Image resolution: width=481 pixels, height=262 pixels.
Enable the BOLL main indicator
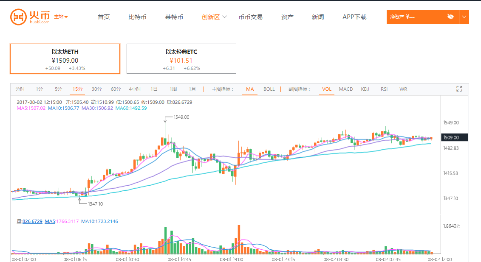[x=269, y=89]
